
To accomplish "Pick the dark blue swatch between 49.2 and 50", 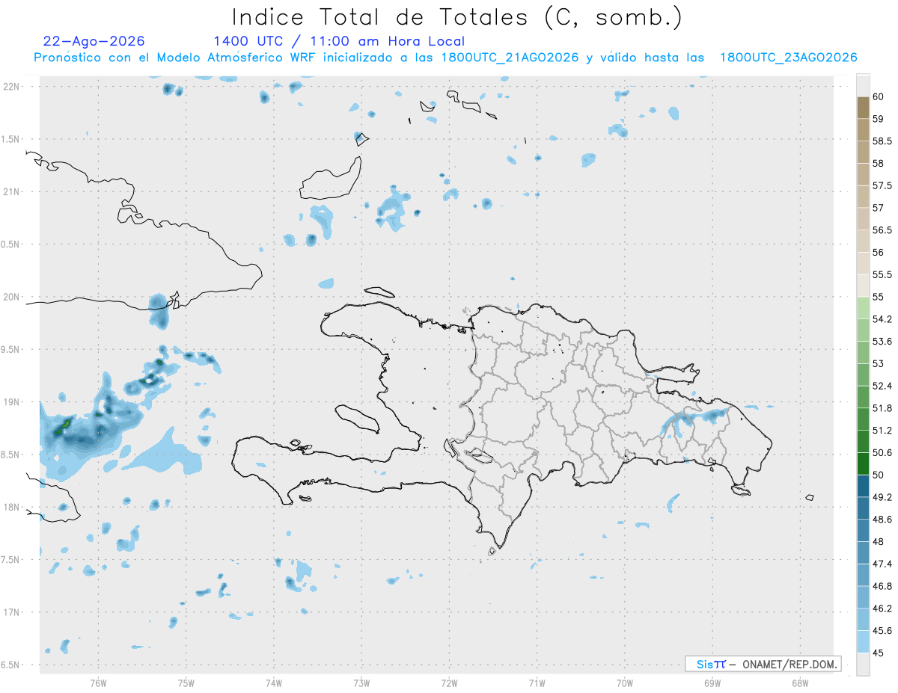I will tap(863, 486).
